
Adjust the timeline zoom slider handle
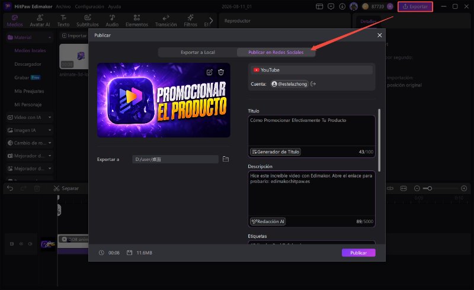[430, 188]
